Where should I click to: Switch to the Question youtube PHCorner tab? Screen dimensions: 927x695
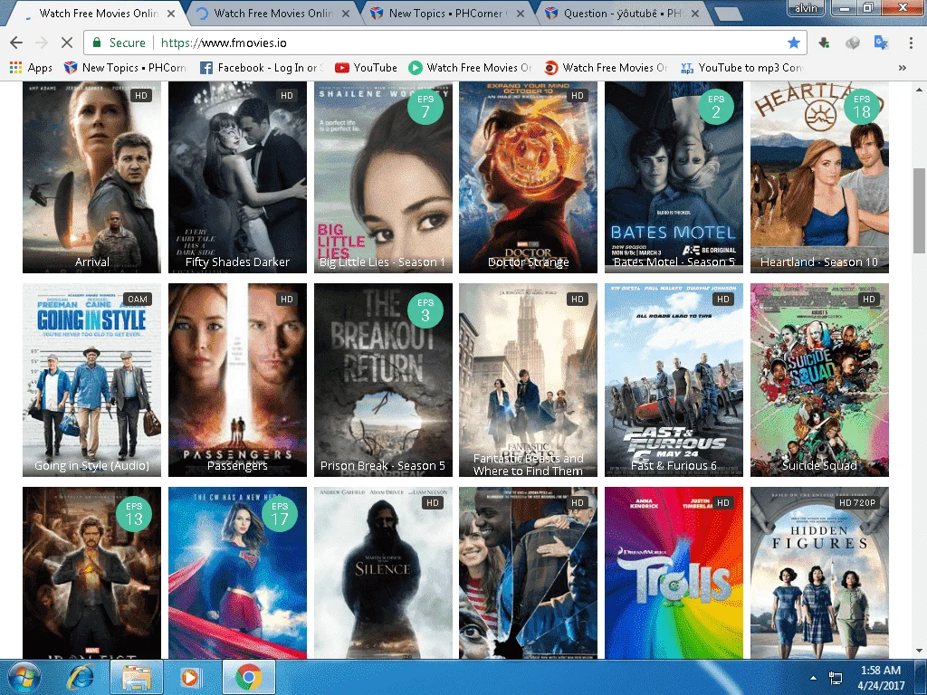coord(621,13)
